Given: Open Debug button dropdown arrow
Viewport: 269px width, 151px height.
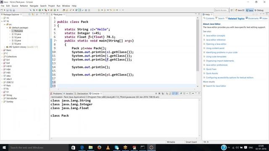Looking at the screenshot, I should coord(37,10).
